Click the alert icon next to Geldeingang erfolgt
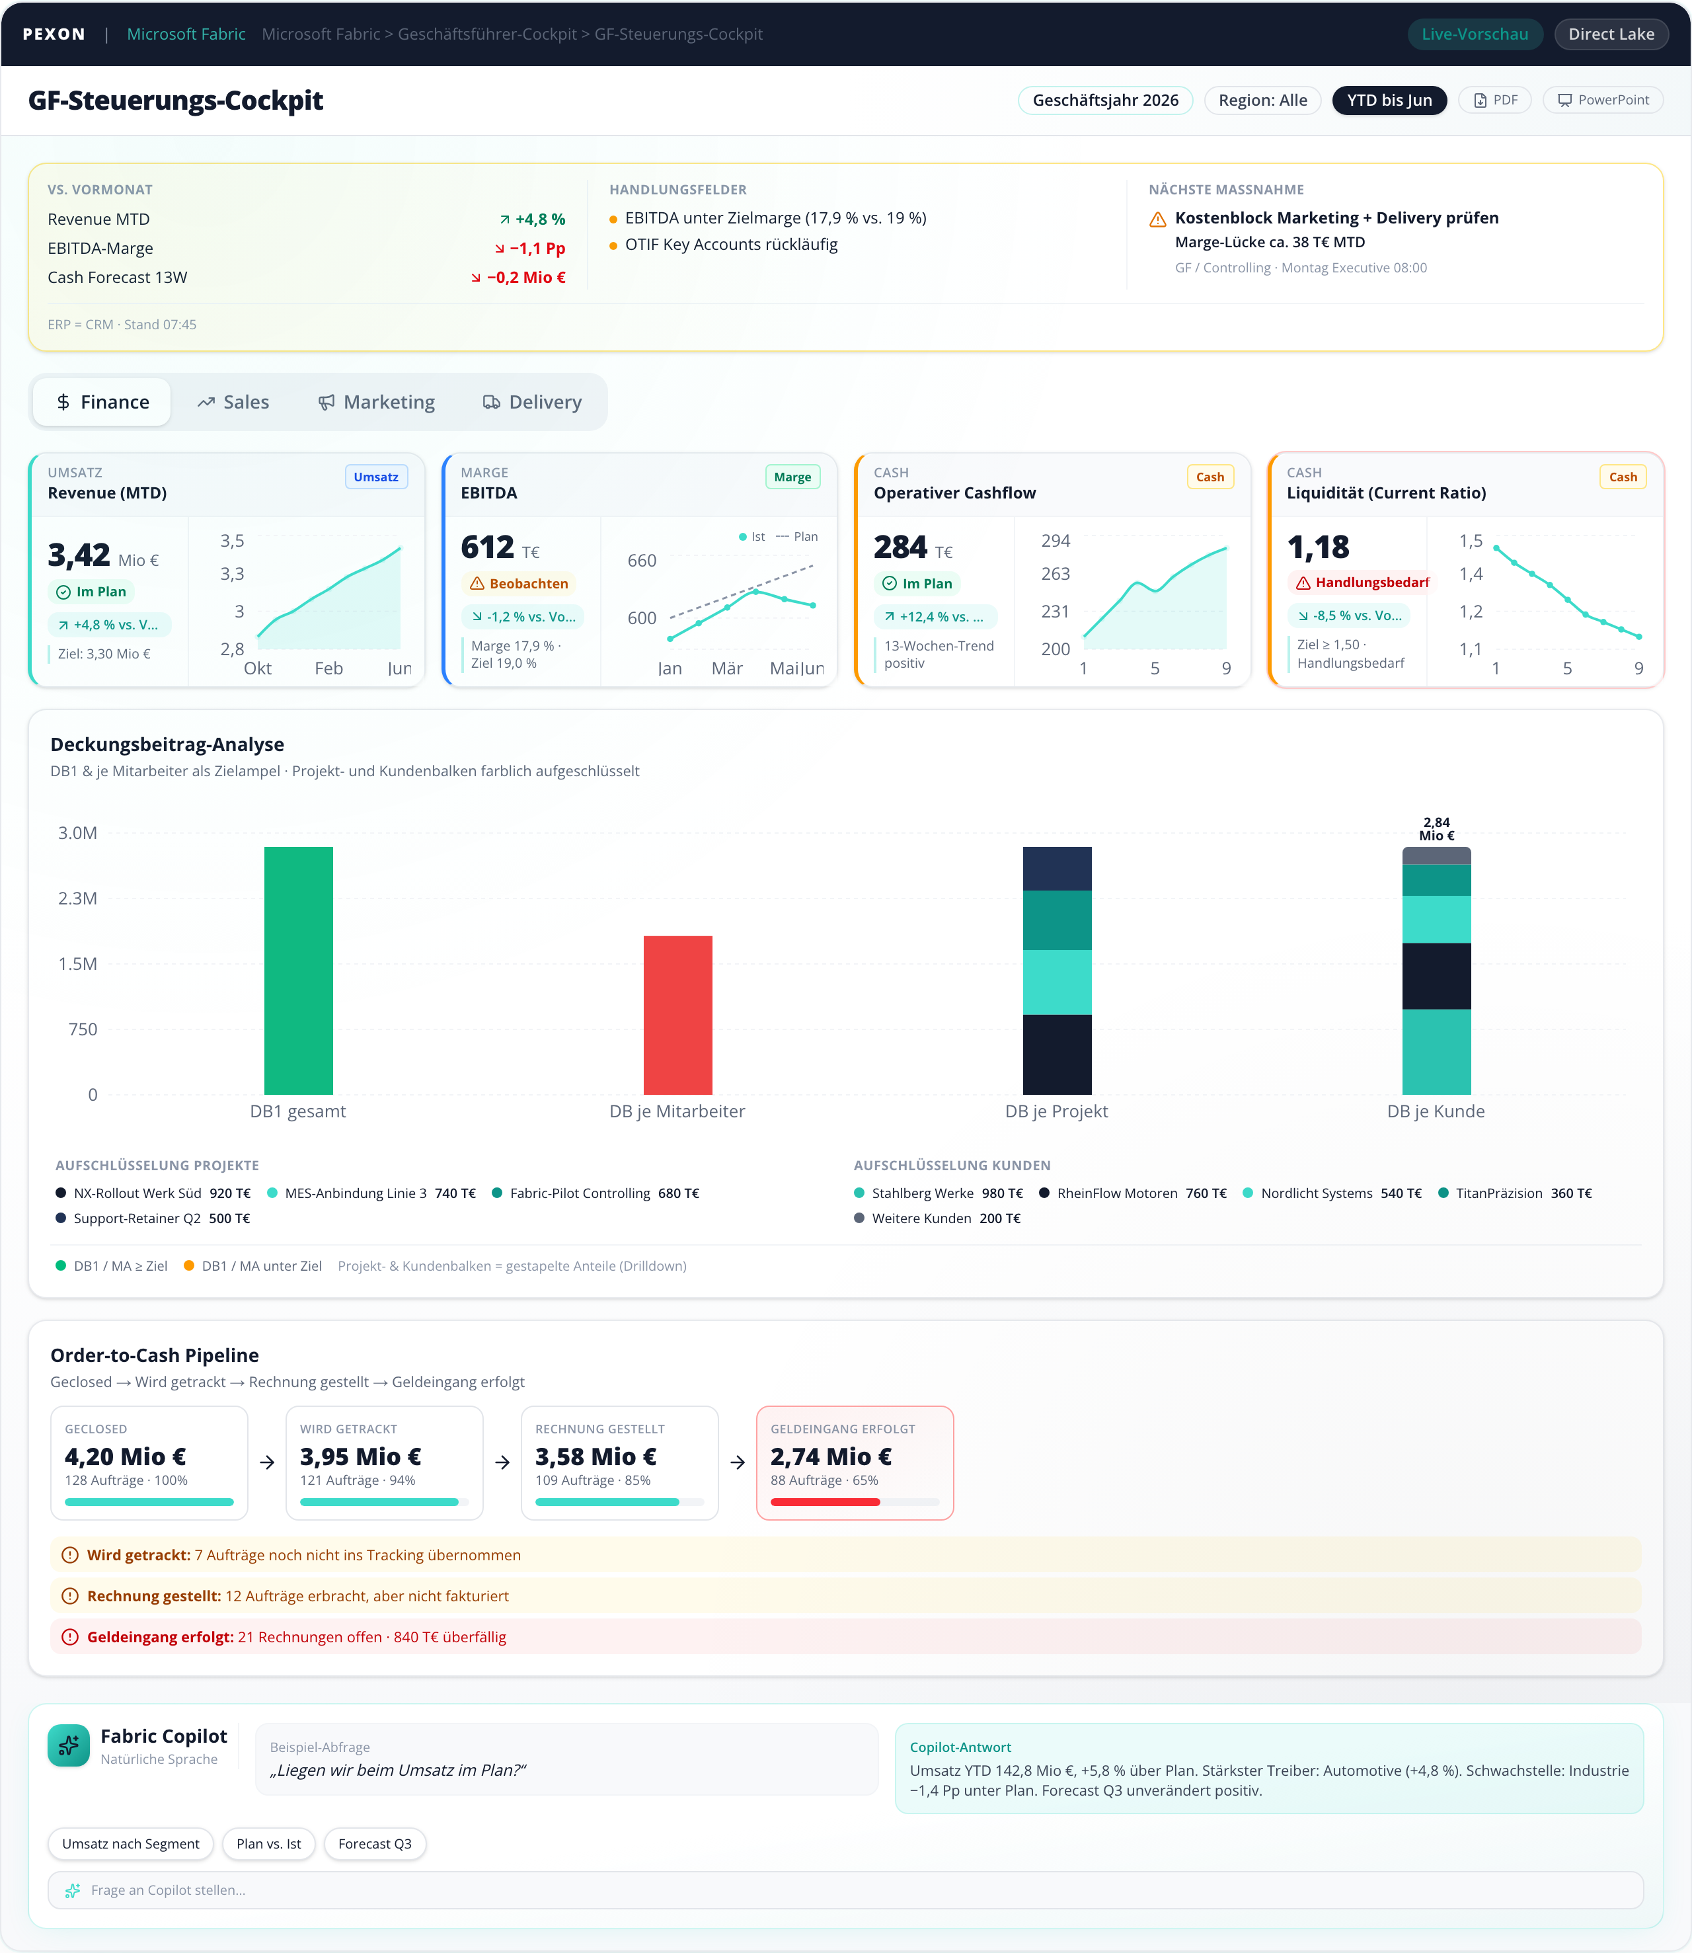Viewport: 1692px width, 1953px height. [x=70, y=1636]
